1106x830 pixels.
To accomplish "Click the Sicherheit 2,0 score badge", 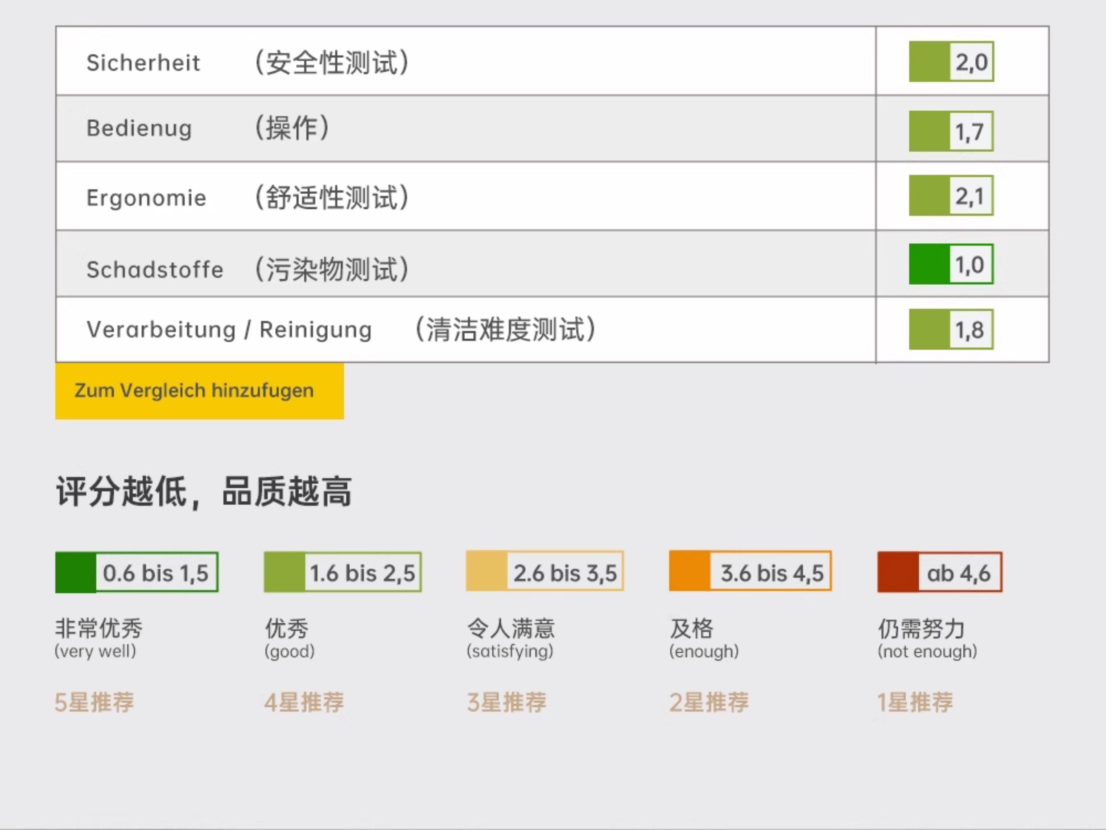I will click(951, 62).
